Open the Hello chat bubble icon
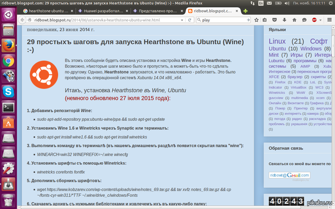Image resolution: width=335 pixels, height=209 pixels. pyautogui.click(x=304, y=20)
